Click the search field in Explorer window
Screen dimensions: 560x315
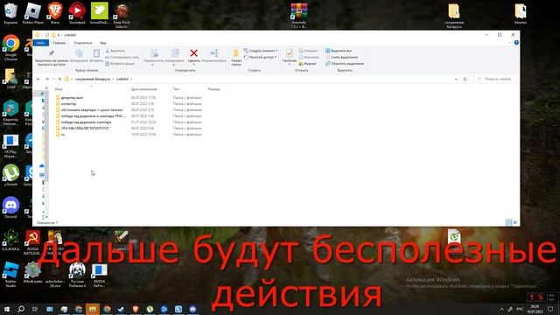[495, 79]
